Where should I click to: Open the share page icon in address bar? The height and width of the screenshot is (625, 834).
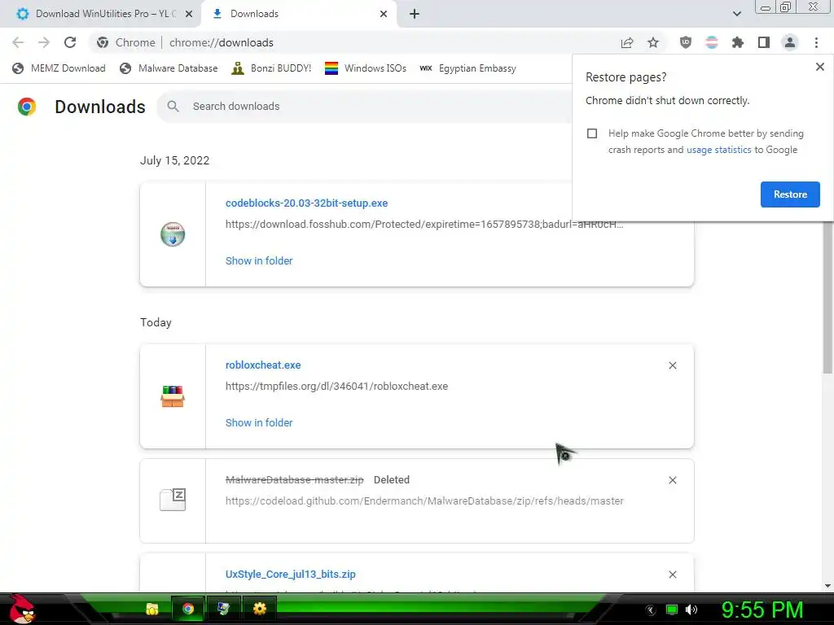click(x=627, y=42)
